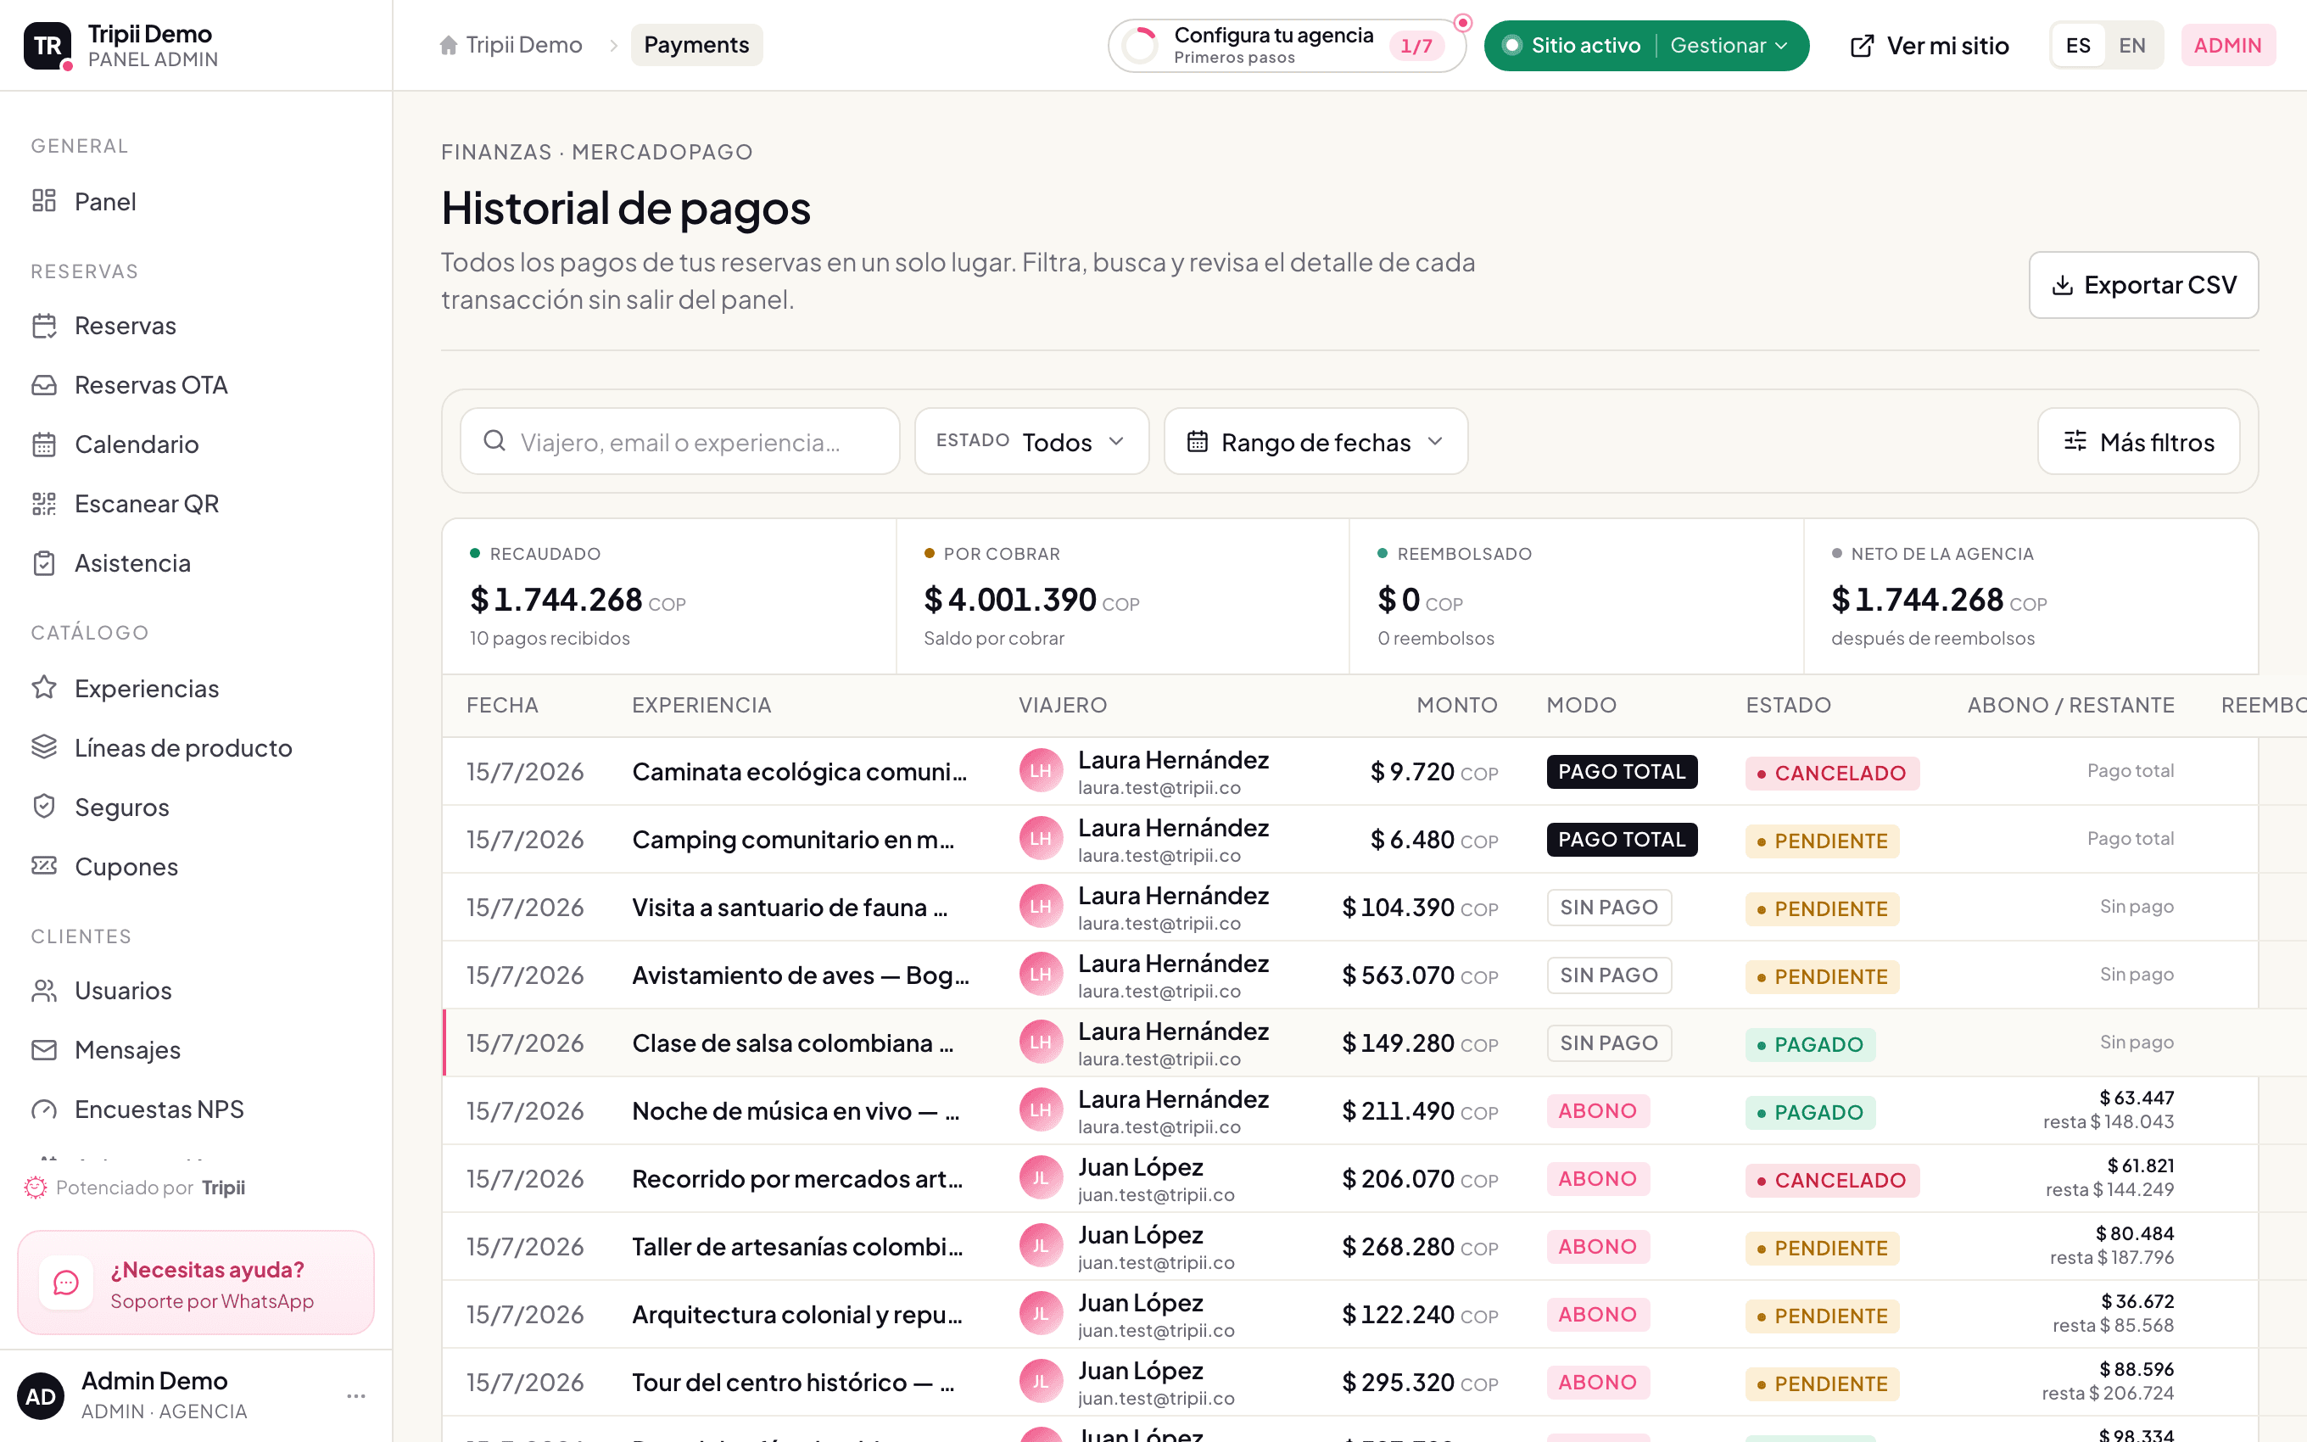
Task: Switch language to EN
Action: coord(2132,45)
